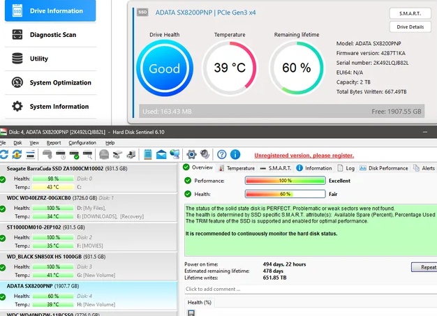Screen dimensions: 437x316
Task: Select the WDC WD40EZRZ-00GXCB0 disk
Action: point(89,207)
